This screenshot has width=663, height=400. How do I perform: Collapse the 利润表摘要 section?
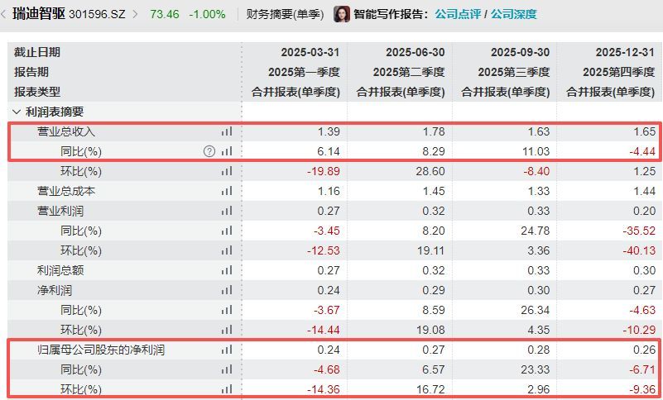click(17, 112)
